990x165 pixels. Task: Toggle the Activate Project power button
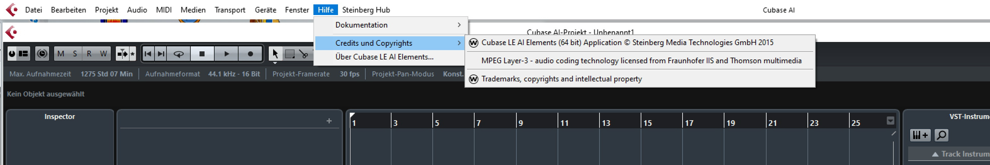[x=12, y=54]
